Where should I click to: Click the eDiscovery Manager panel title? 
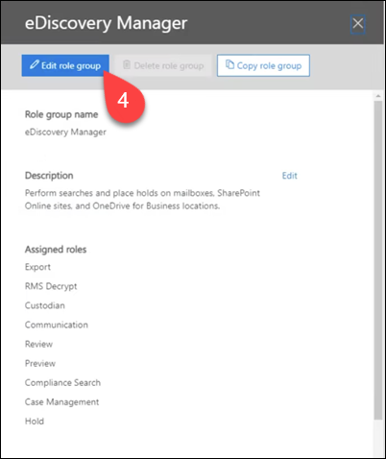(106, 23)
